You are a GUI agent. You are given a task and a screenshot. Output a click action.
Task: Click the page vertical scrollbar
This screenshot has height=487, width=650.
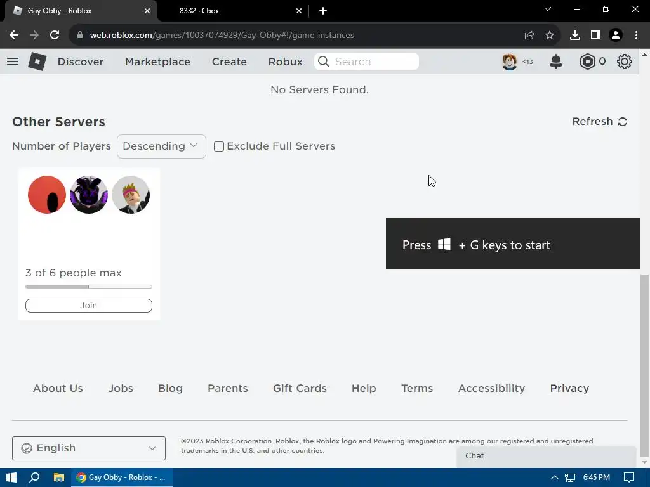(x=644, y=366)
